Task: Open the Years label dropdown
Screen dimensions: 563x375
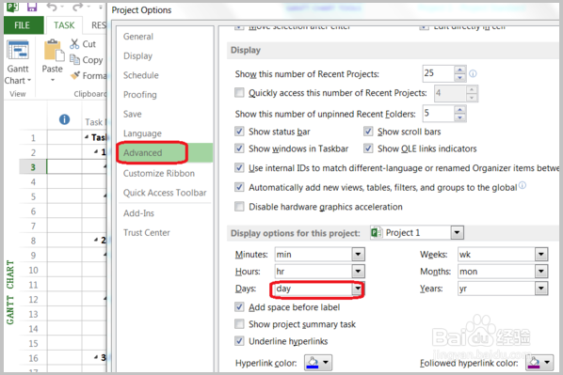Action: 540,289
